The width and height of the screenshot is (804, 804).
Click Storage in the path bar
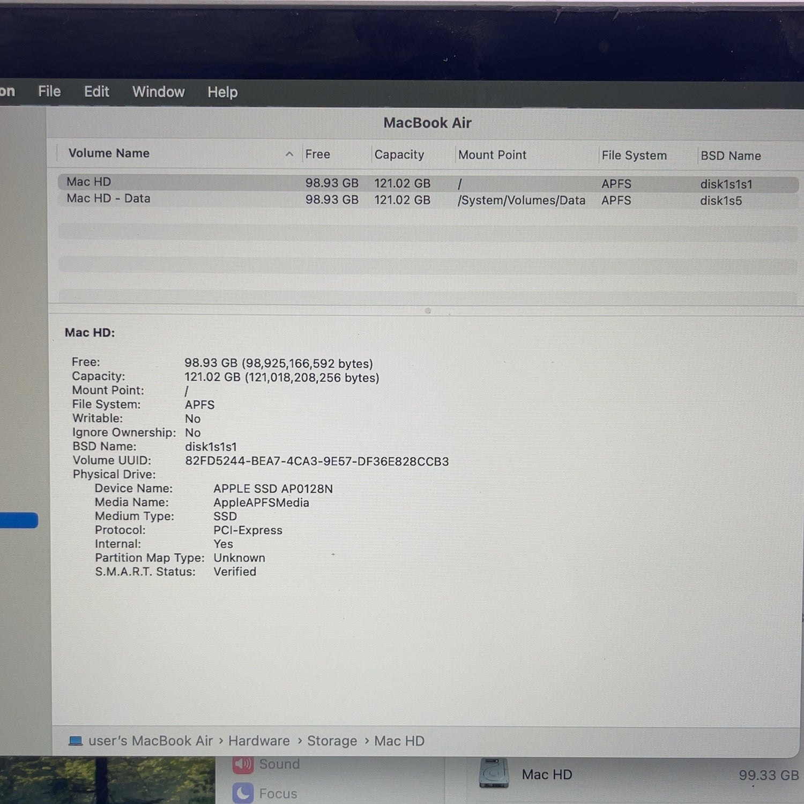click(332, 741)
